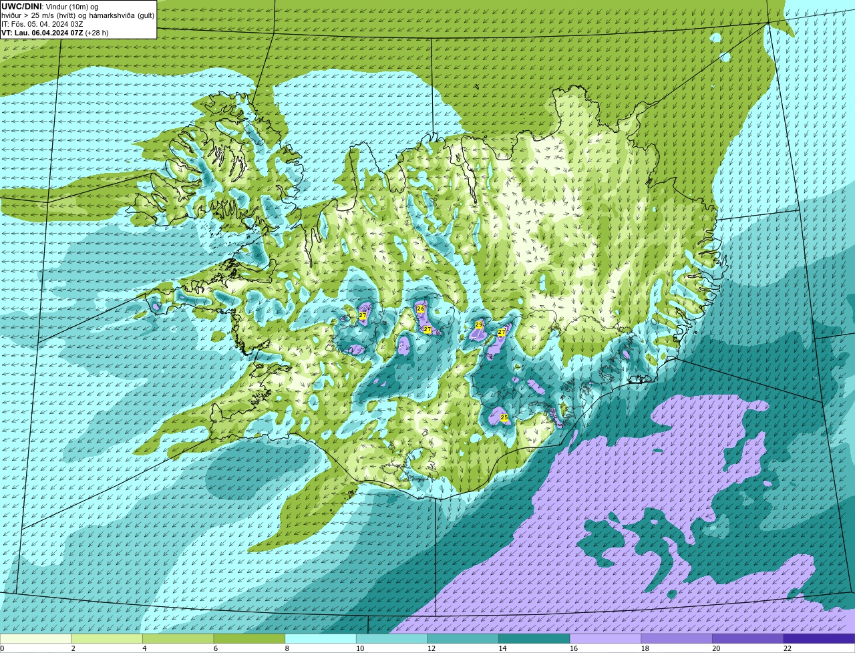
Task: Click the yellow '26' maximum gust label
Action: (x=421, y=309)
